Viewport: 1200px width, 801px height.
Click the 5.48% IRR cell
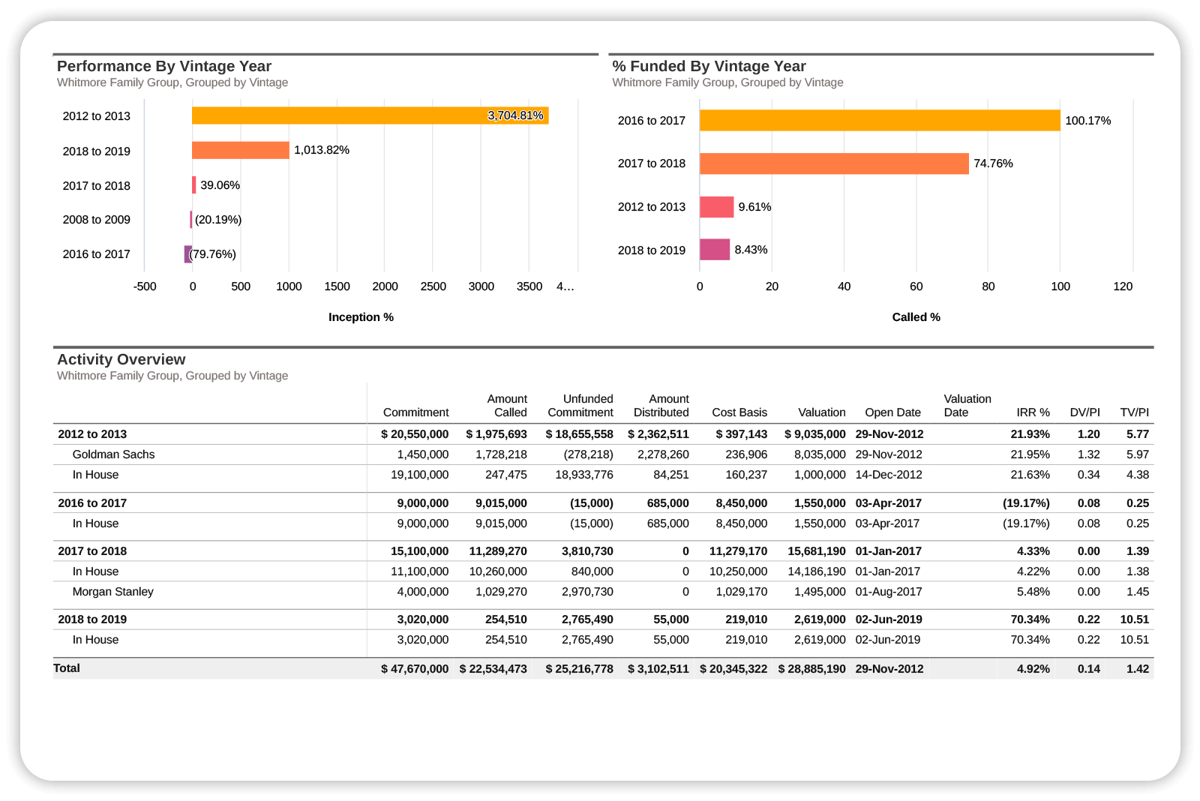1033,592
